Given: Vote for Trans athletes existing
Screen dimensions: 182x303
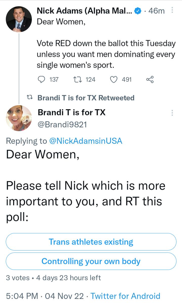Looking at the screenshot, I should (x=91, y=242).
